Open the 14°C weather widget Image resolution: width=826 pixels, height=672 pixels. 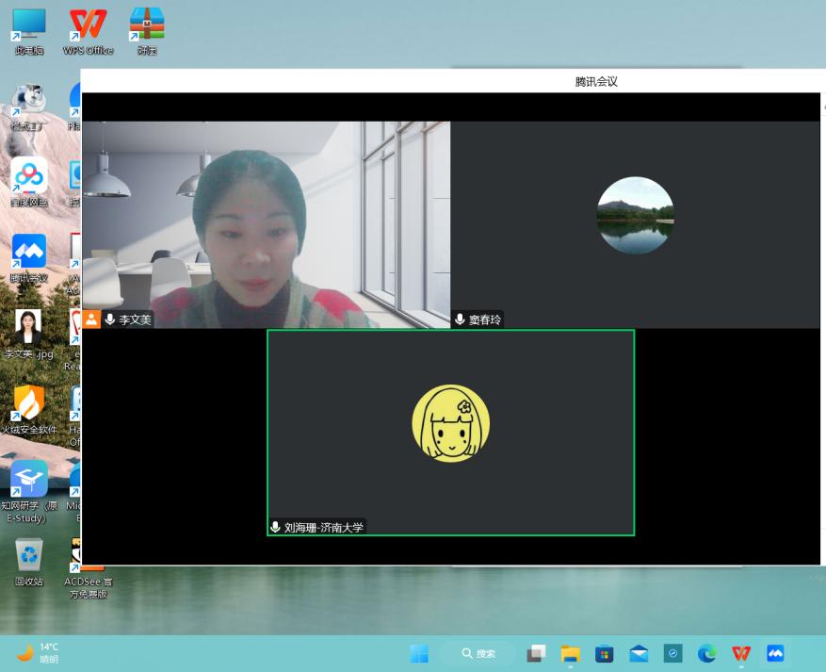click(x=38, y=652)
